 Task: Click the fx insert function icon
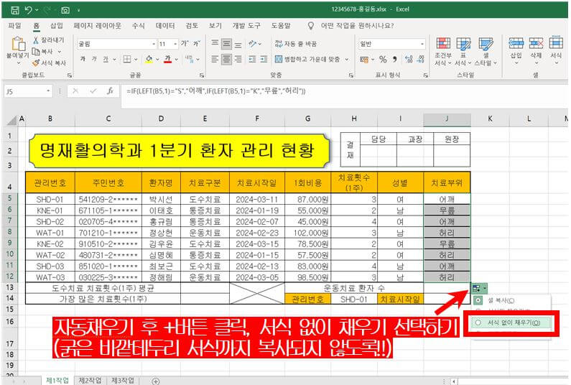[x=110, y=91]
